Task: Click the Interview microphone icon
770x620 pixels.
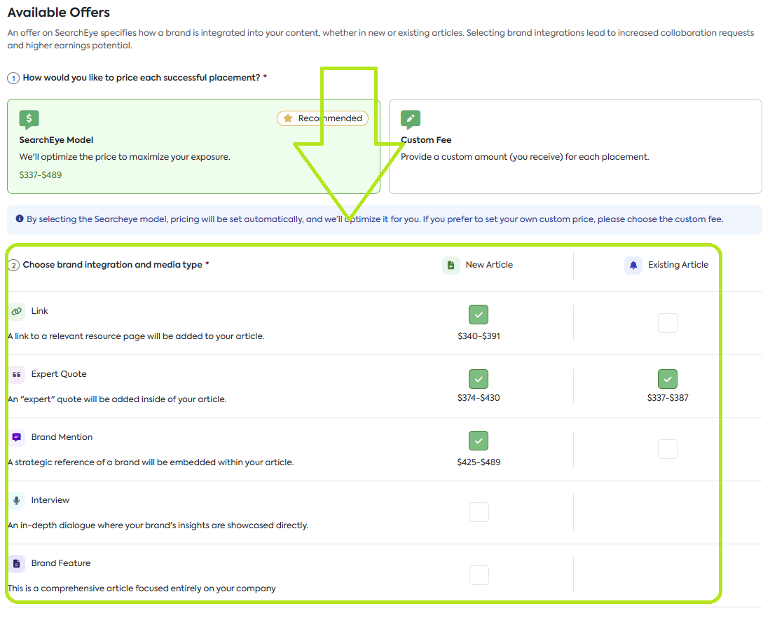Action: coord(17,500)
